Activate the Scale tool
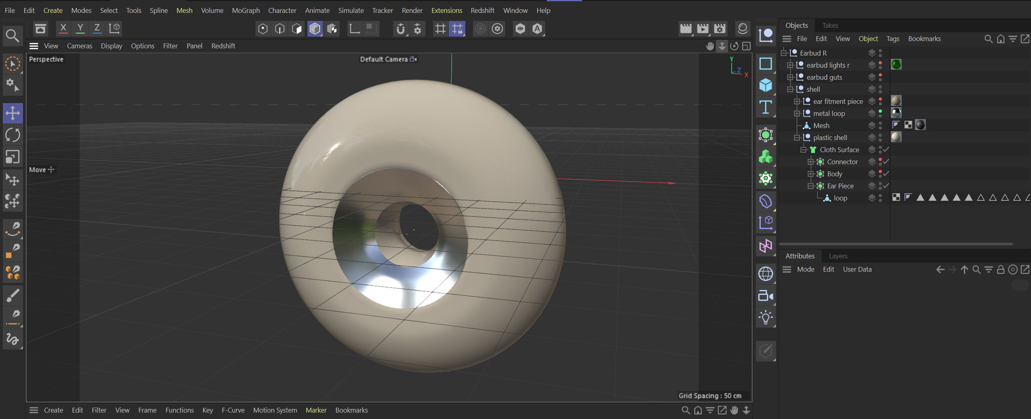 [12, 157]
